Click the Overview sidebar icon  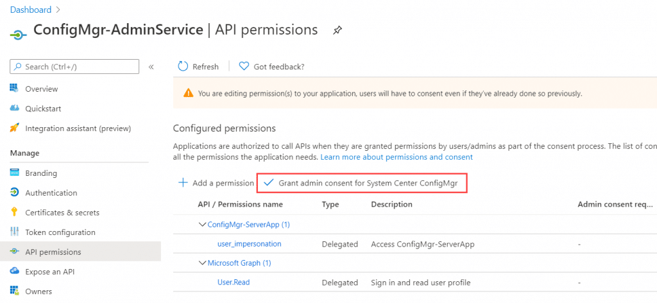pos(14,89)
